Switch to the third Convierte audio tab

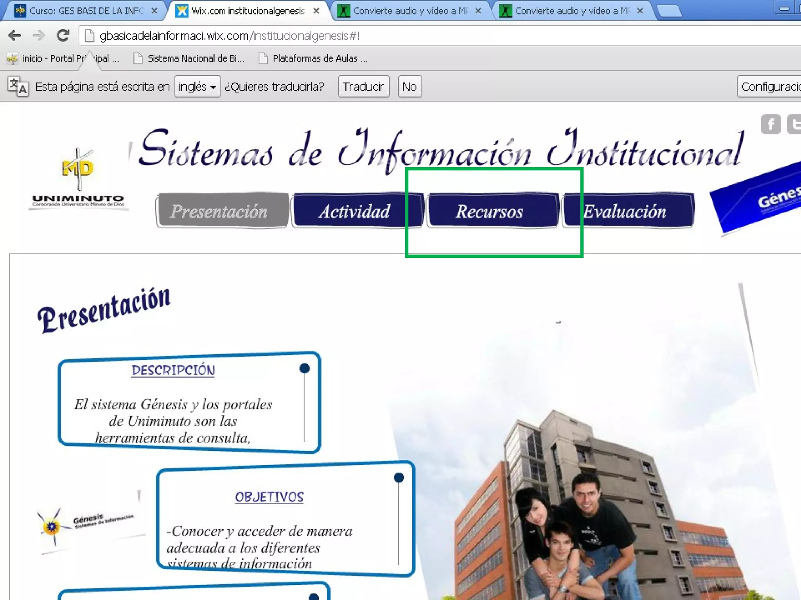coord(411,11)
